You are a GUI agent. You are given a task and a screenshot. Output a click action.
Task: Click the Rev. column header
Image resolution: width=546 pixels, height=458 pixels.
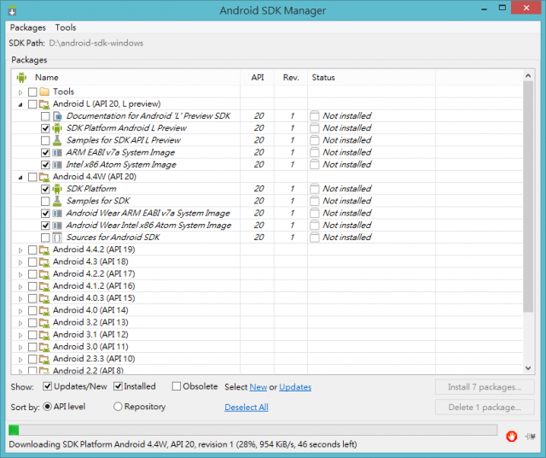291,78
